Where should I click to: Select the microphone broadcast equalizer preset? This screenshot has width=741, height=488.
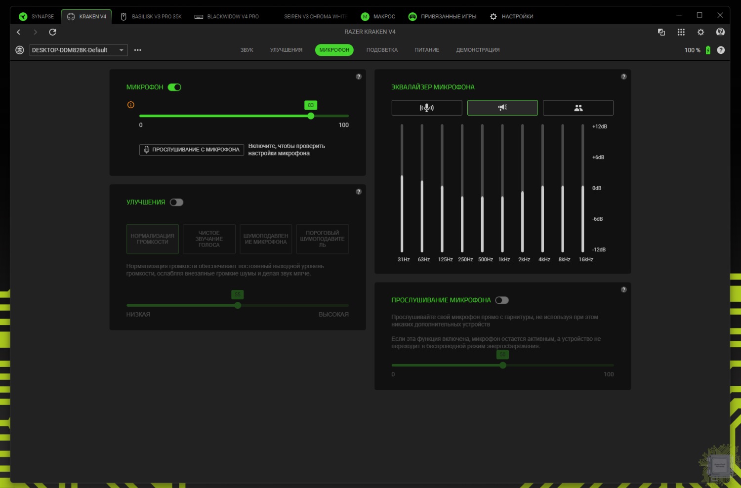tap(426, 108)
